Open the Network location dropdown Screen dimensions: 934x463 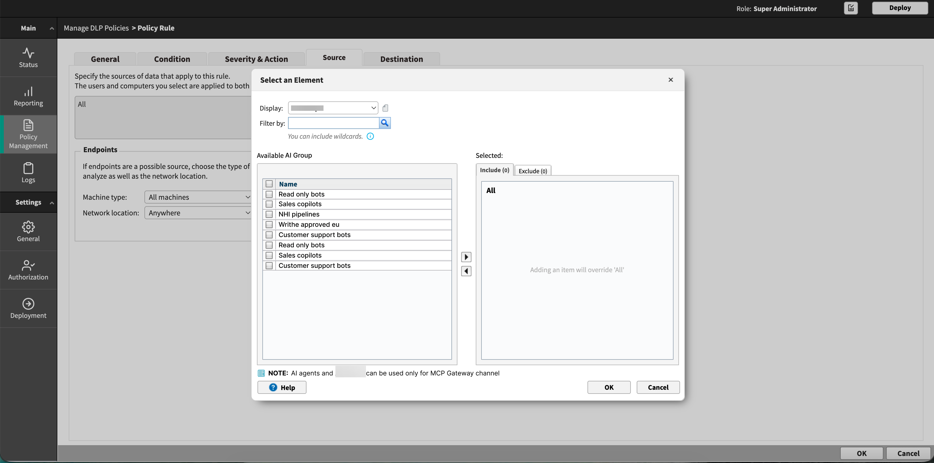[x=198, y=213]
